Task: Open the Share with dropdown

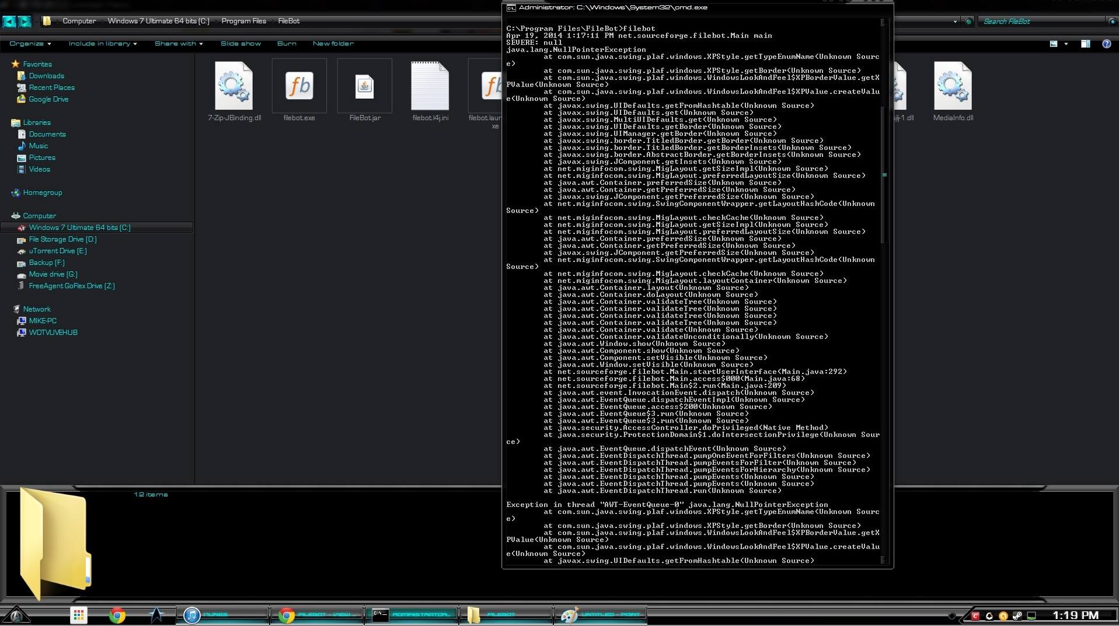Action: click(179, 44)
